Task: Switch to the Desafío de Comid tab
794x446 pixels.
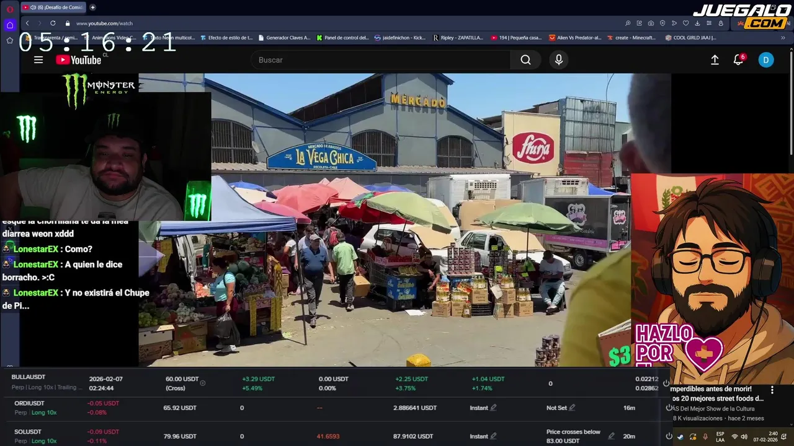Action: 53,7
